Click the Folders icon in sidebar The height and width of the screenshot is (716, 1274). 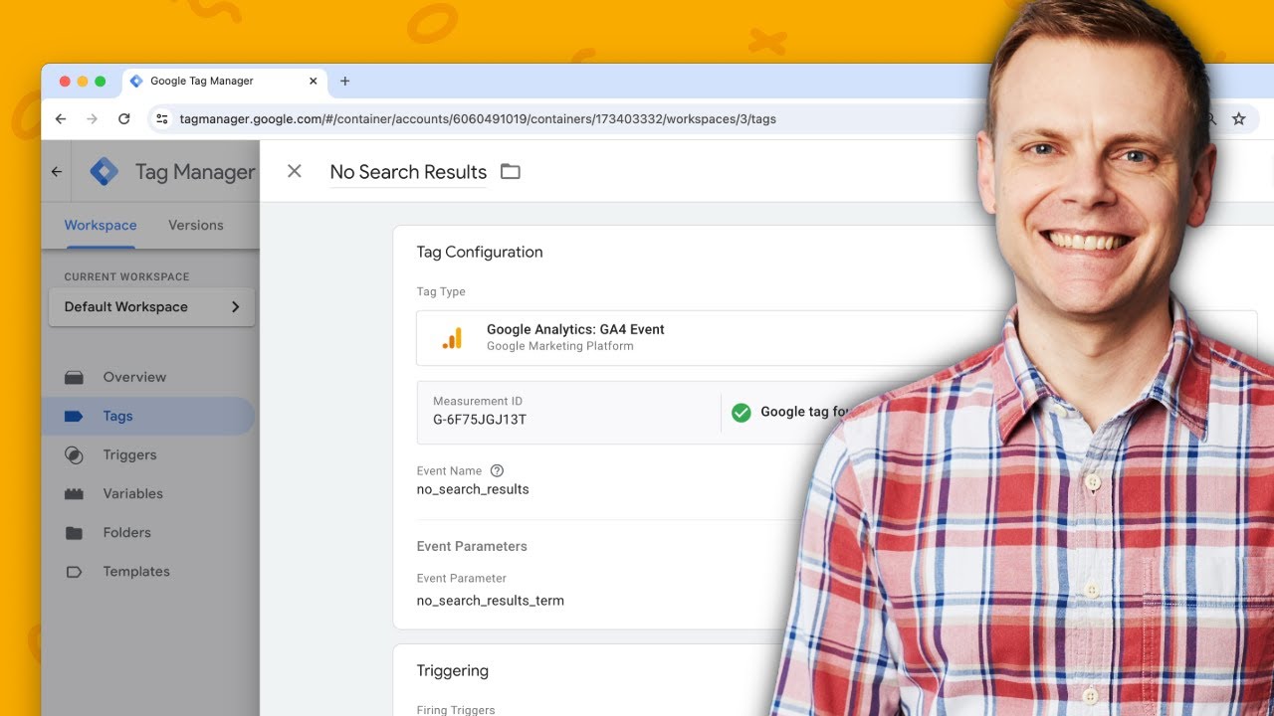pyautogui.click(x=74, y=532)
